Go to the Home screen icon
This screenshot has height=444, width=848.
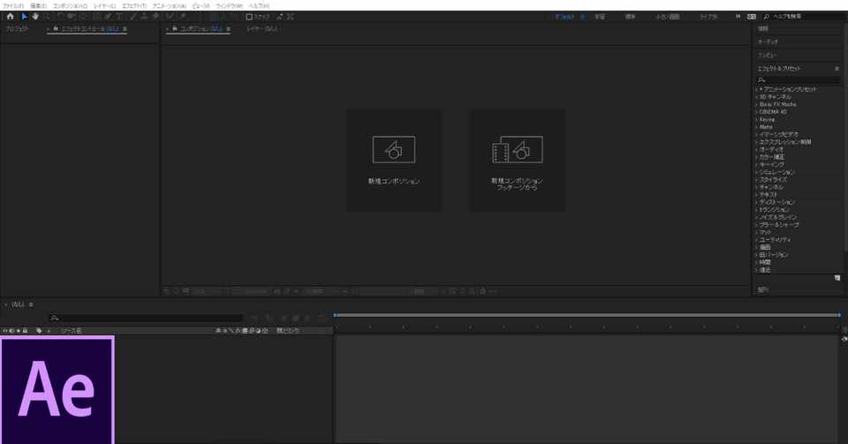(10, 17)
